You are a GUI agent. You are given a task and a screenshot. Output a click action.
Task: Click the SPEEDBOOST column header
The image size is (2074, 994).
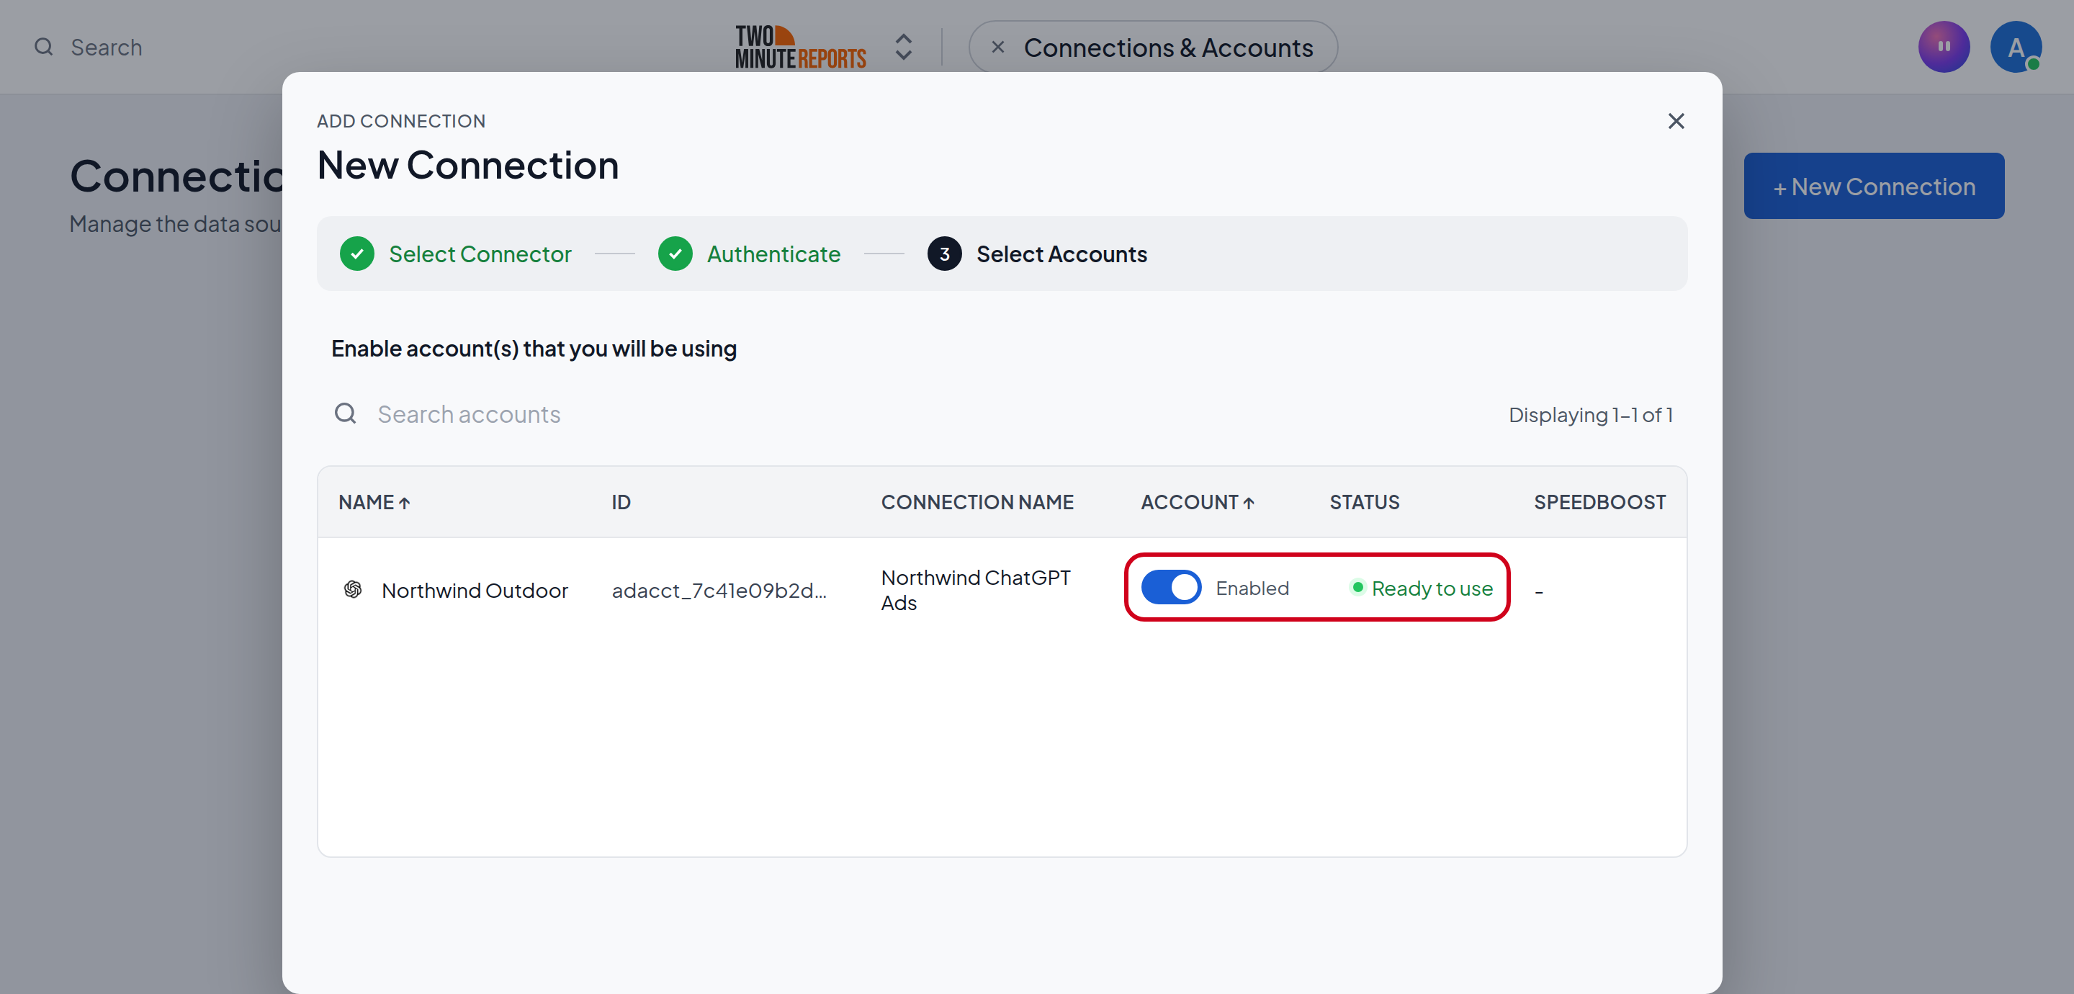[1599, 502]
